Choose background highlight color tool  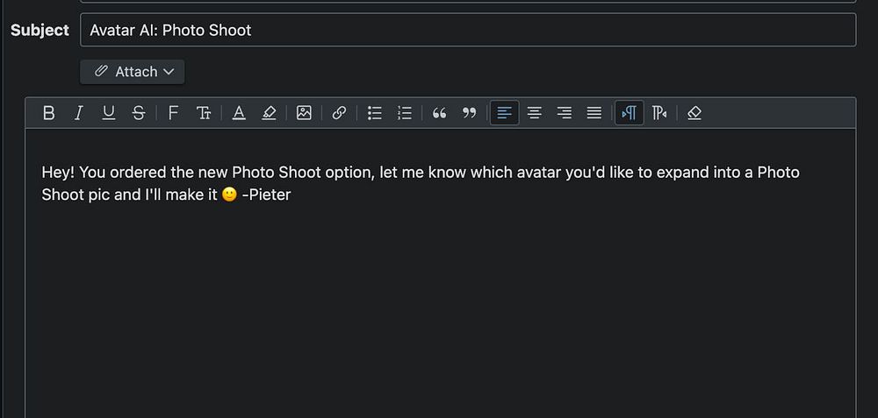pos(269,113)
